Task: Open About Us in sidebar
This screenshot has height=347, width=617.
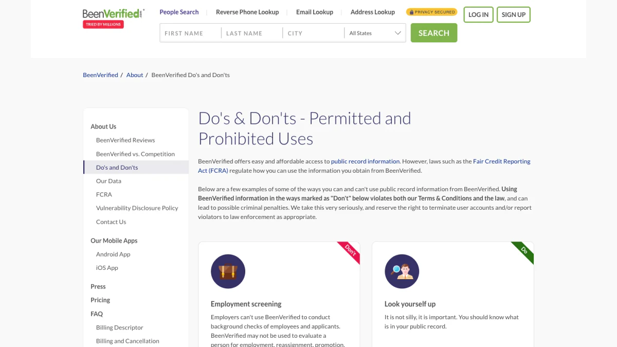Action: pos(103,126)
